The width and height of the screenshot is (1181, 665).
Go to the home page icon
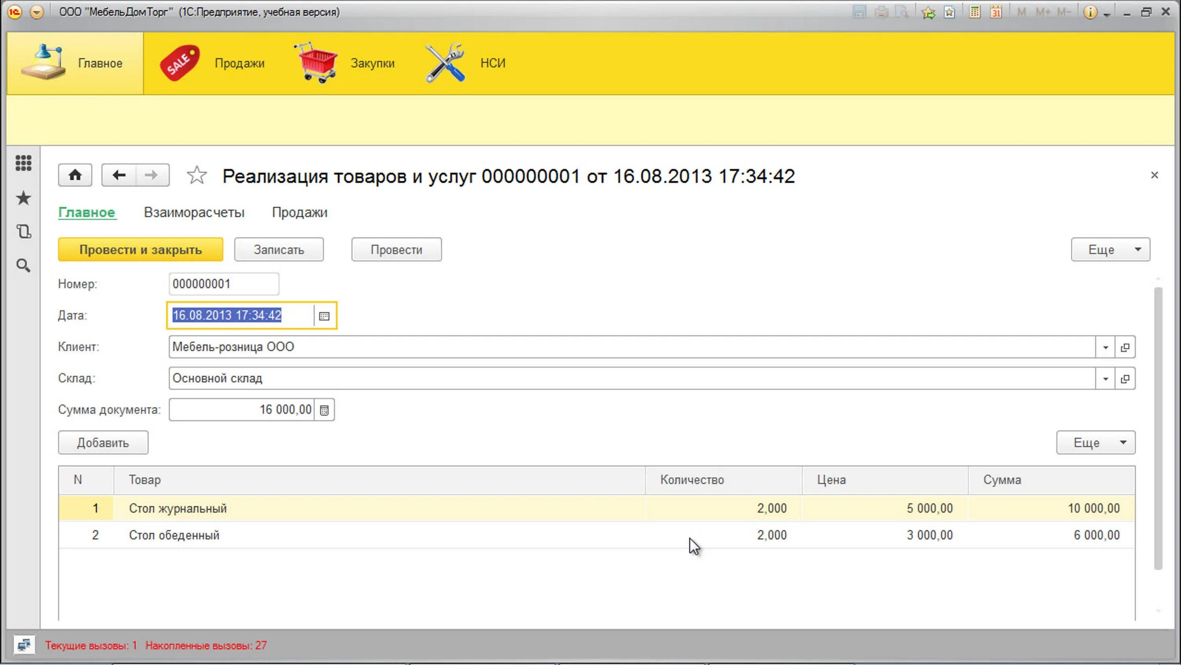point(75,175)
